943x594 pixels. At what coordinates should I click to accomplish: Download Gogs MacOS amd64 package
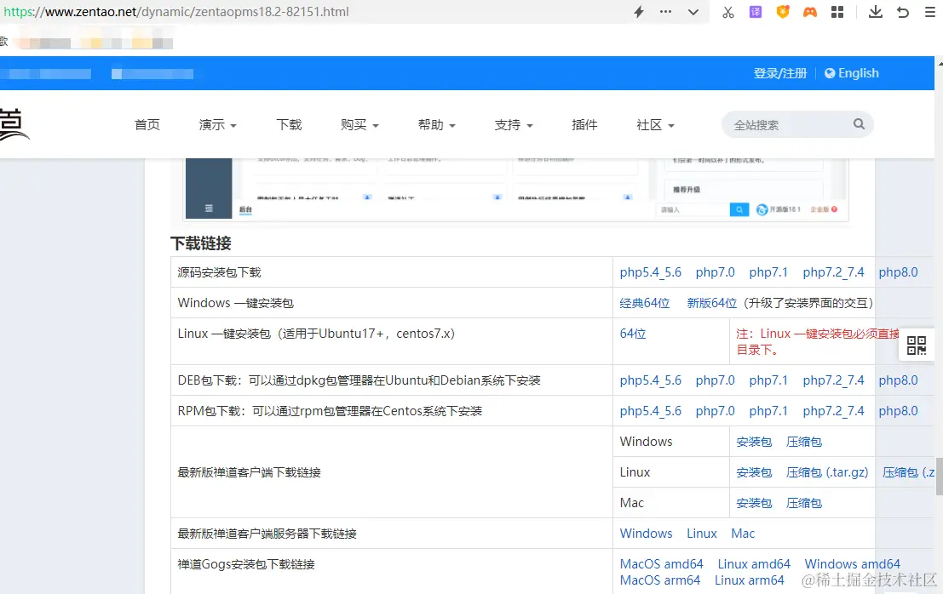(662, 564)
